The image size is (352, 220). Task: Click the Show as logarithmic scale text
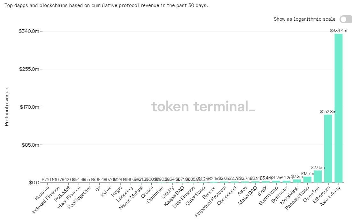tap(304, 19)
